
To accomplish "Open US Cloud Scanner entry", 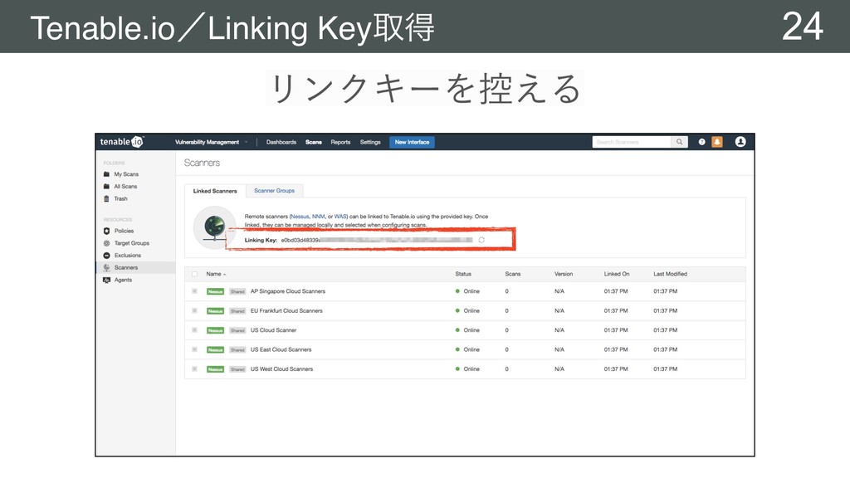I will tap(273, 330).
